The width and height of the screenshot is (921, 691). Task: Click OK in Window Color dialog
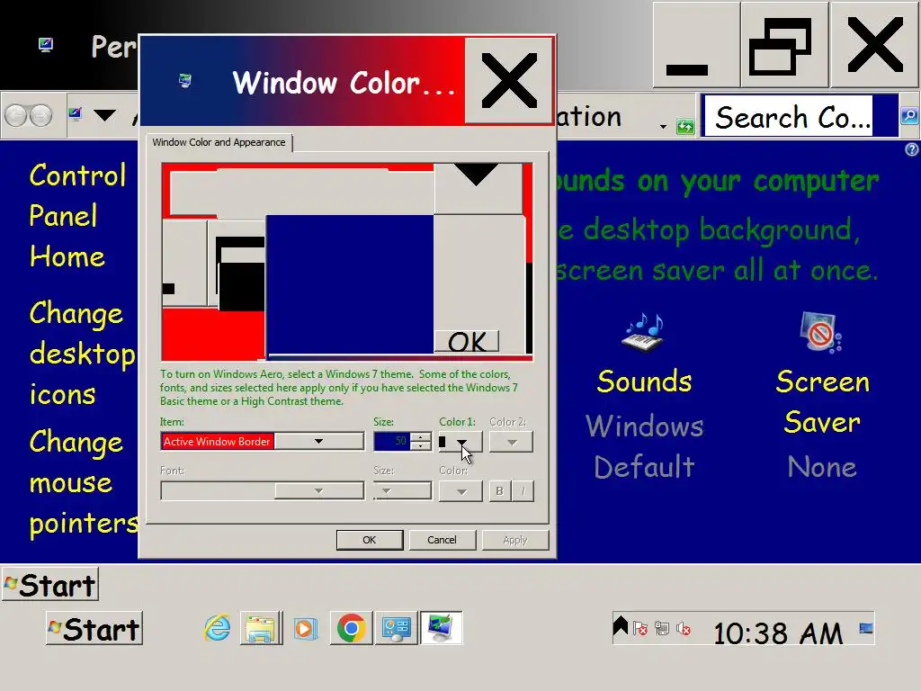(370, 540)
